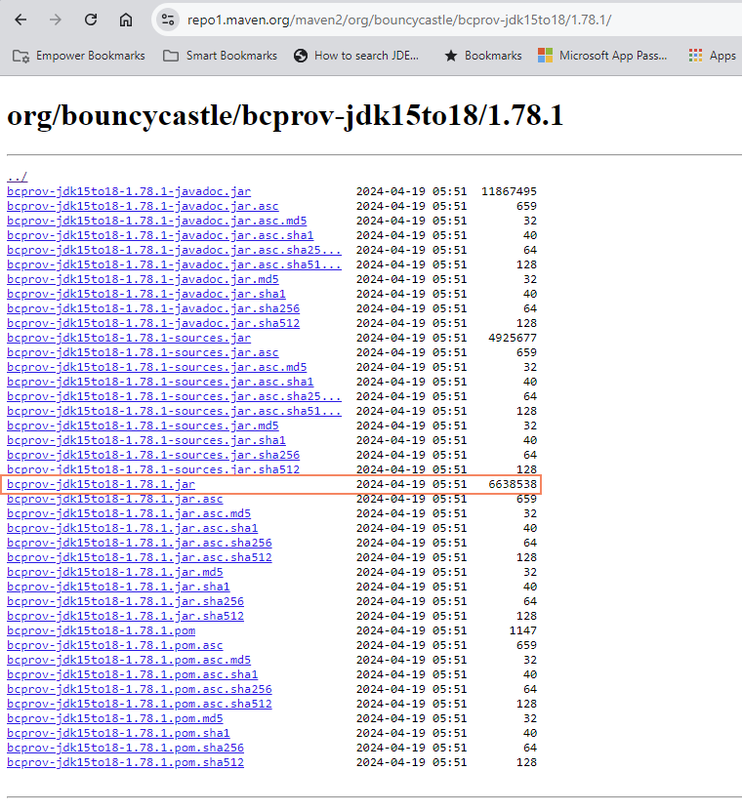Open the starred Bookmarks shortcut
Viewport: 742px width, 811px height.
click(x=482, y=56)
